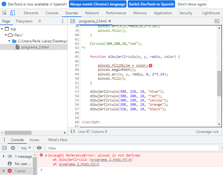Select the programa_2.html editor tab
Image resolution: width=223 pixels, height=175 pixels.
pos(93,21)
